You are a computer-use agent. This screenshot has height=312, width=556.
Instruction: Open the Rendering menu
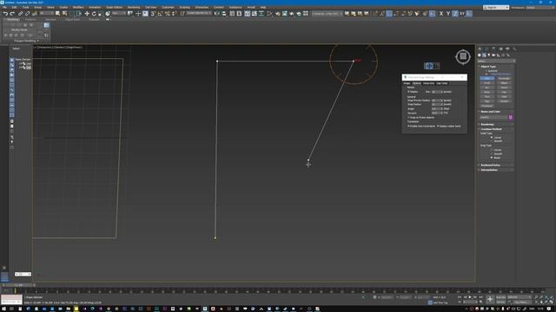[x=133, y=7]
